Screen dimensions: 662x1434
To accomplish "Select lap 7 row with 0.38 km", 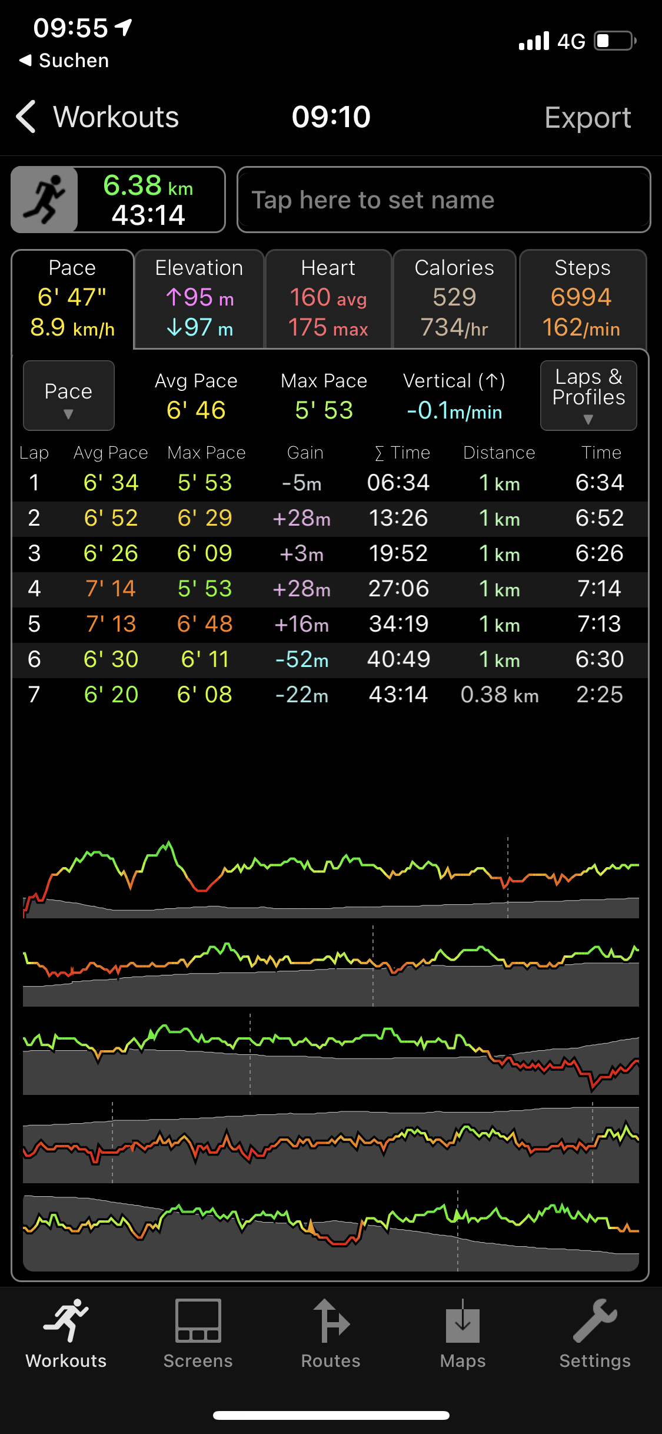I will click(330, 695).
